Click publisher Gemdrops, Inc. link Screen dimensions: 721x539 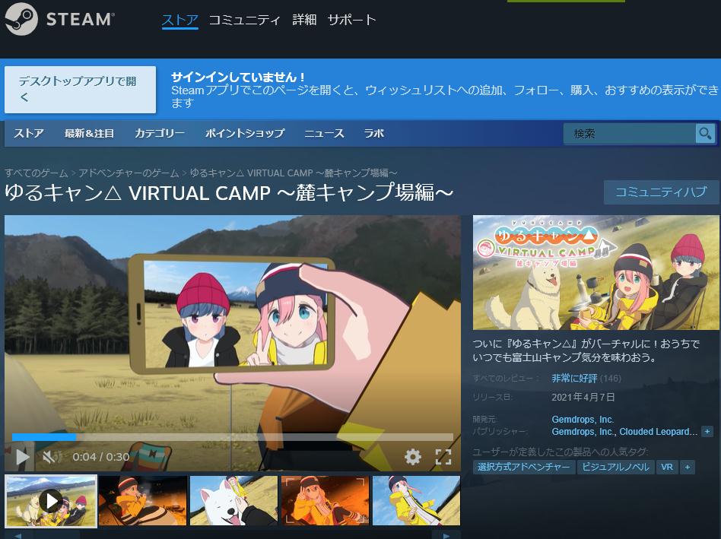pos(583,432)
